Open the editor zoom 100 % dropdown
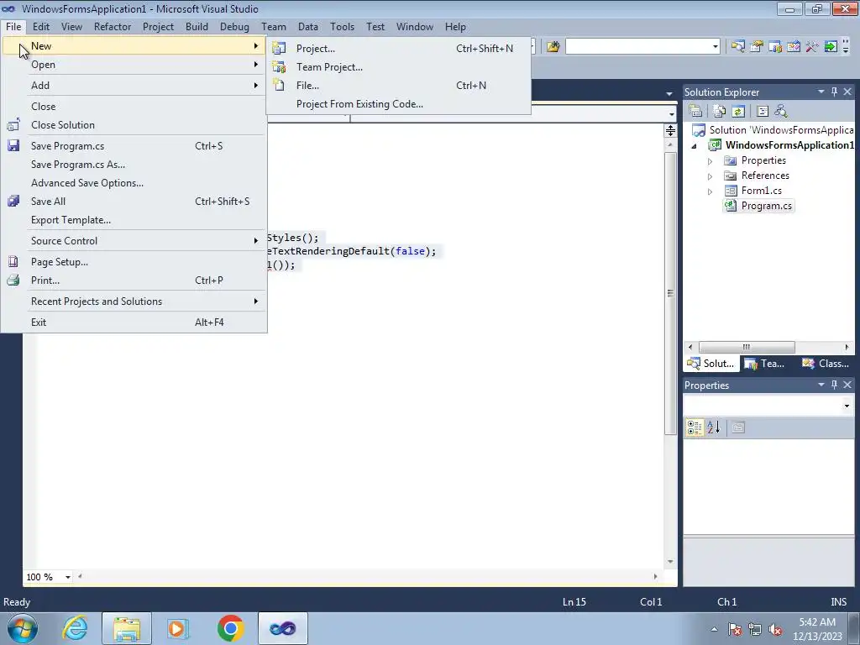Screen dimensions: 860x645 point(68,577)
